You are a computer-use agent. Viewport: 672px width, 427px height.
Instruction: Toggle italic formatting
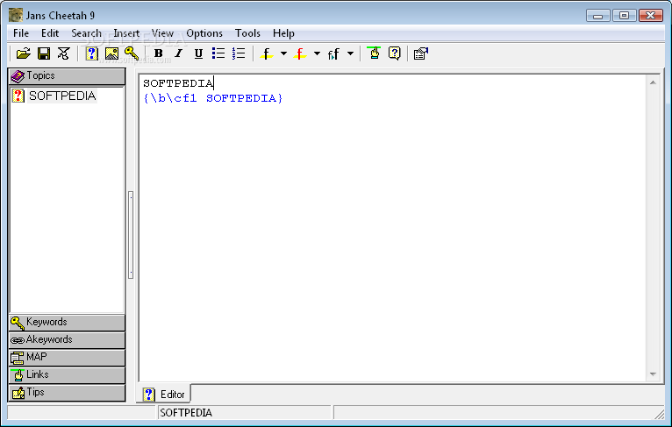point(178,53)
